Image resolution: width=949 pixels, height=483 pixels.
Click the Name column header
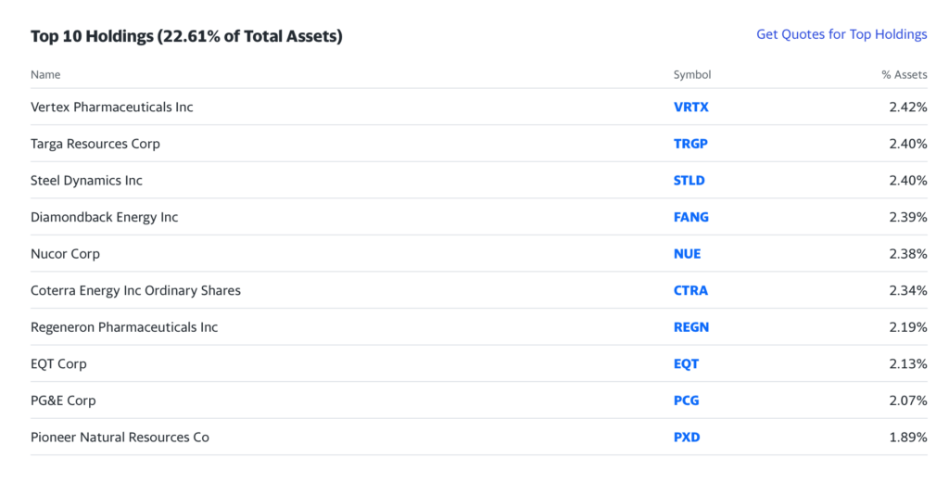pos(45,74)
